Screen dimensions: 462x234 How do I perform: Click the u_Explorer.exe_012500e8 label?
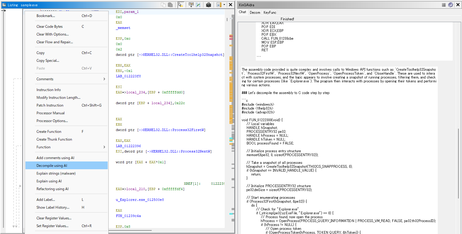pos(140,200)
